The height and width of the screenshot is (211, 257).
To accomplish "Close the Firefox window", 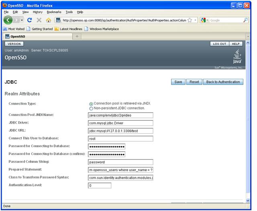I will tap(247, 6).
